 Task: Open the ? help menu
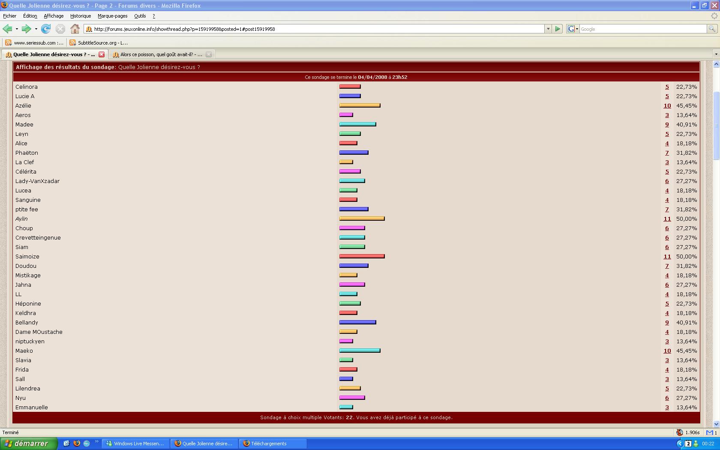154,16
